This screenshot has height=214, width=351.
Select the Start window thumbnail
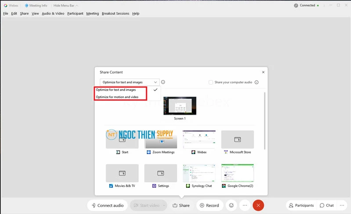coord(122,140)
